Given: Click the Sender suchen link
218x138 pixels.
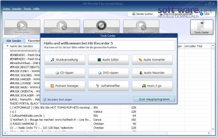Looking at the screenshot, I should [x=142, y=14].
